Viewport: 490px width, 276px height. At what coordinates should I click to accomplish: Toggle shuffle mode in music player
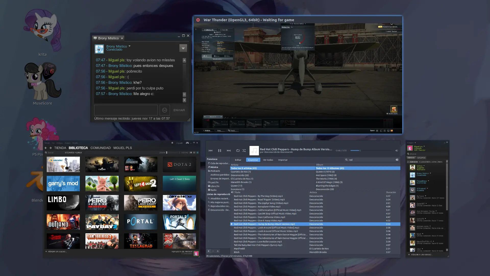click(244, 151)
